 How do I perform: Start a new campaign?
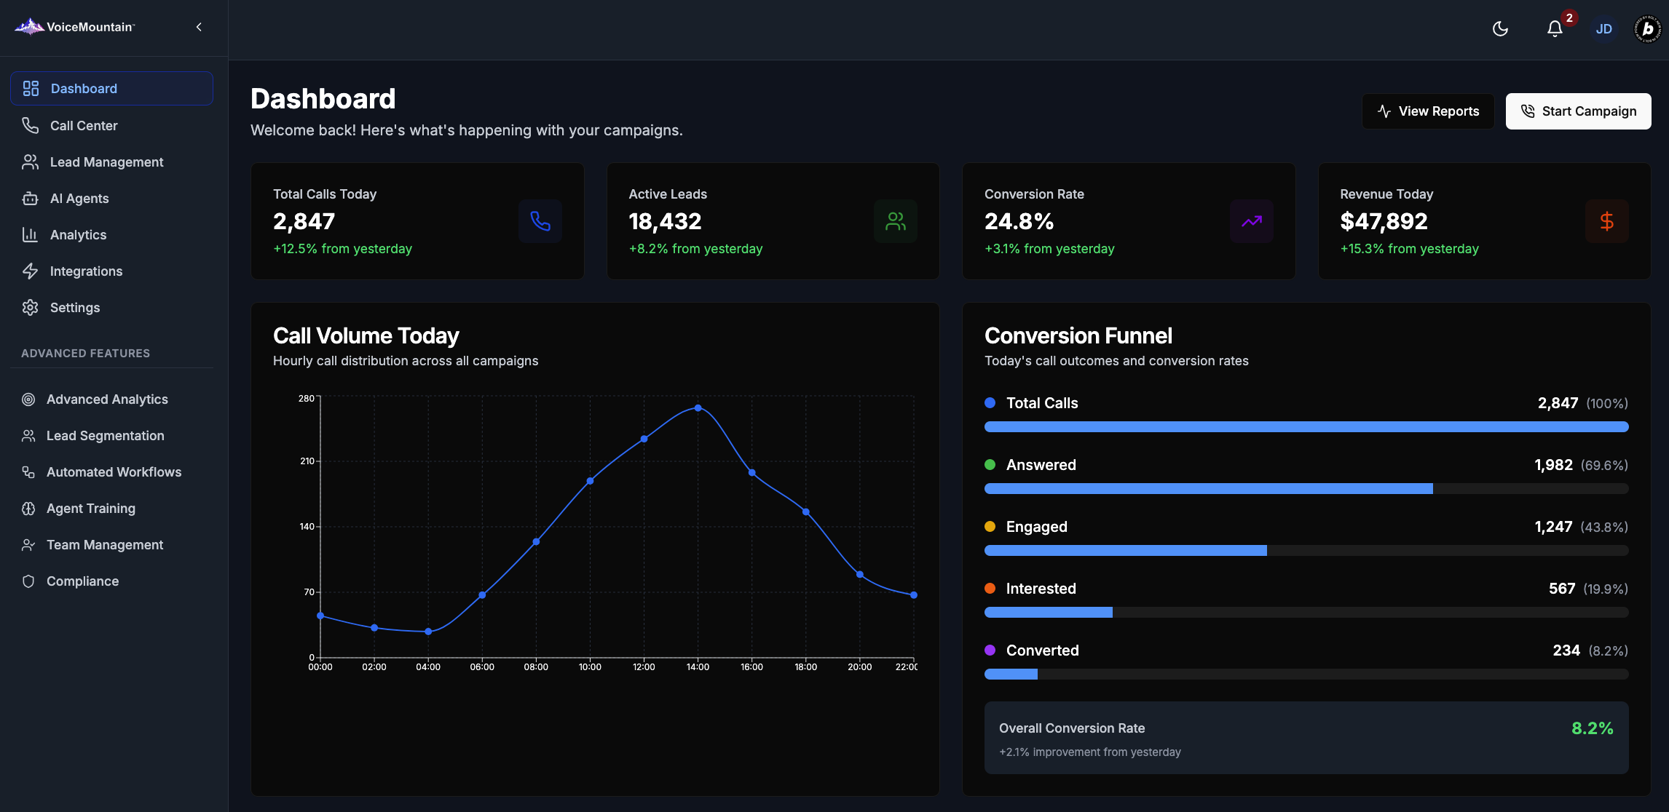[x=1578, y=111]
